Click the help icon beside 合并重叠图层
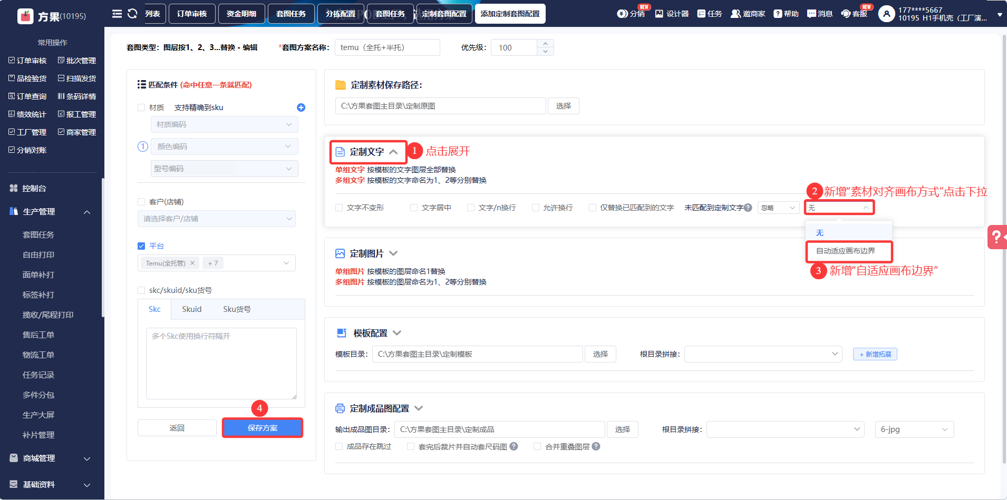Image resolution: width=1007 pixels, height=500 pixels. point(596,446)
